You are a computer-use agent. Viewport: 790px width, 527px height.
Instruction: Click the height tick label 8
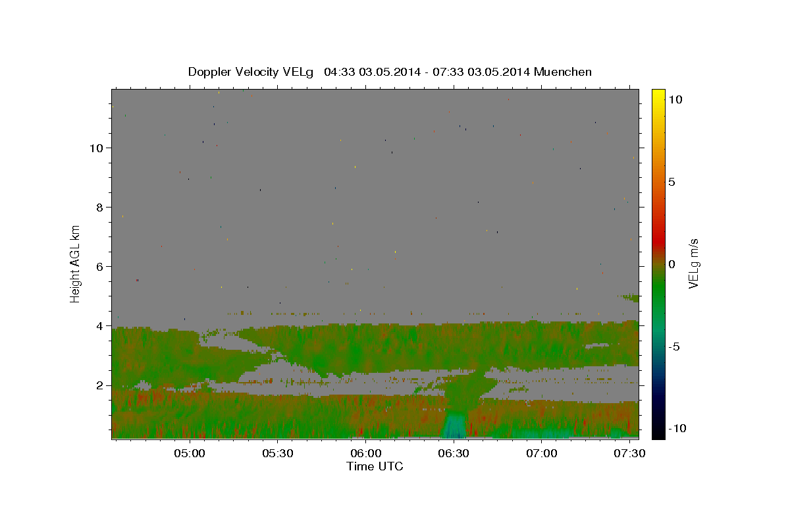[x=101, y=207]
